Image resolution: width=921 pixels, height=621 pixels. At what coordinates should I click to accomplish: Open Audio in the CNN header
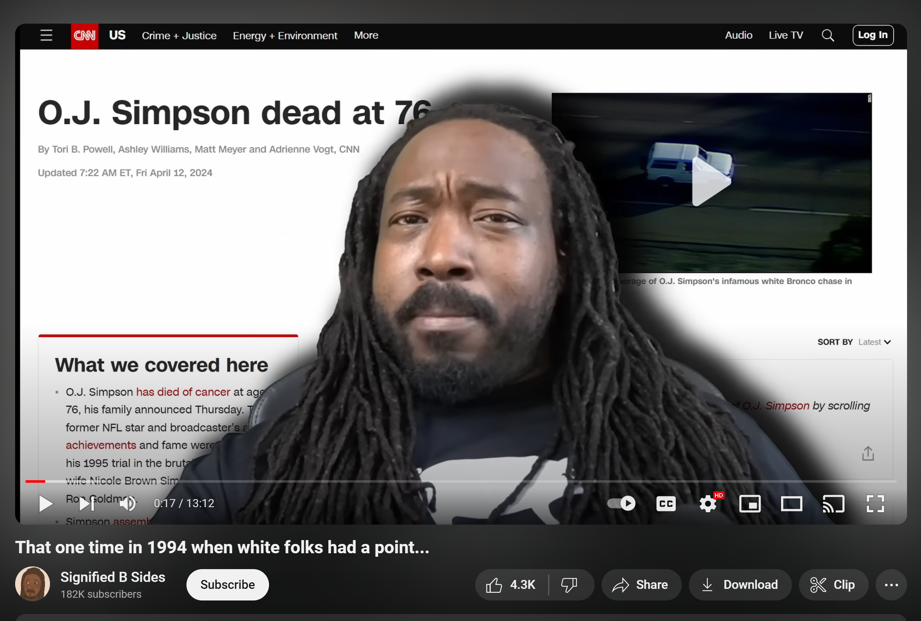tap(738, 35)
